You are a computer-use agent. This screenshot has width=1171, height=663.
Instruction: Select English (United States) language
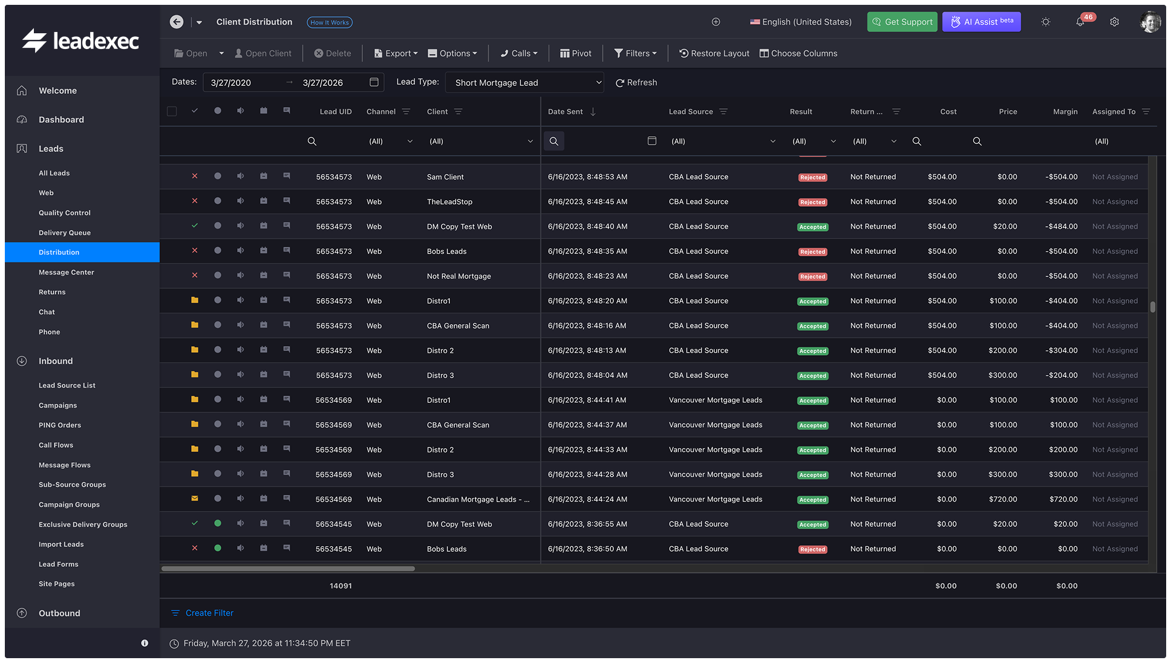800,22
